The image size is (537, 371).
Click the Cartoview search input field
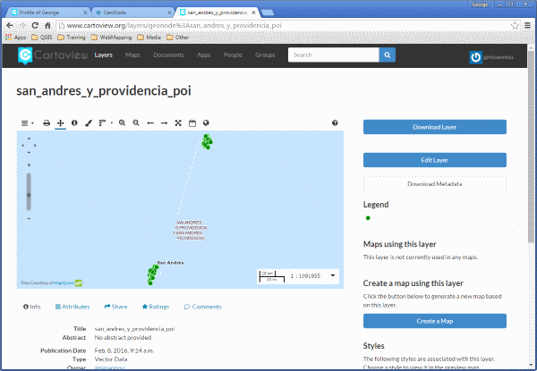334,55
